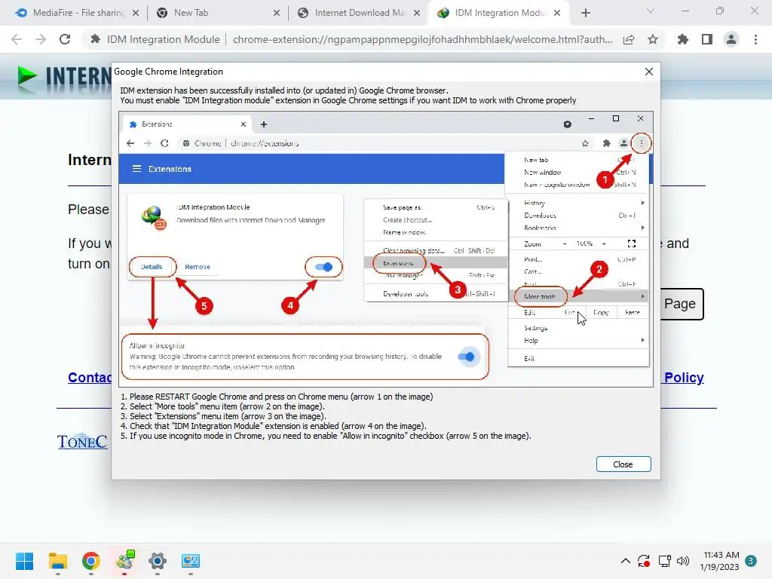Close the Google Chrome Integration dialog with X
Viewport: 772px width, 579px height.
pos(649,72)
